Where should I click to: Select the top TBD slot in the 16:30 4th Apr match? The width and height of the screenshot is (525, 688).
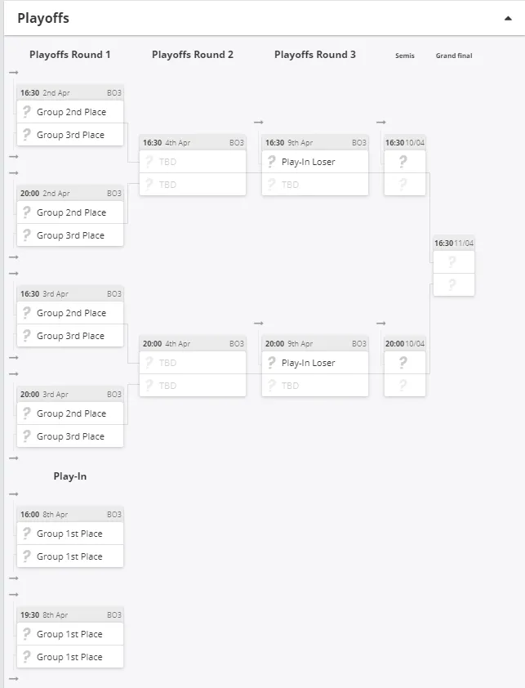(x=193, y=162)
